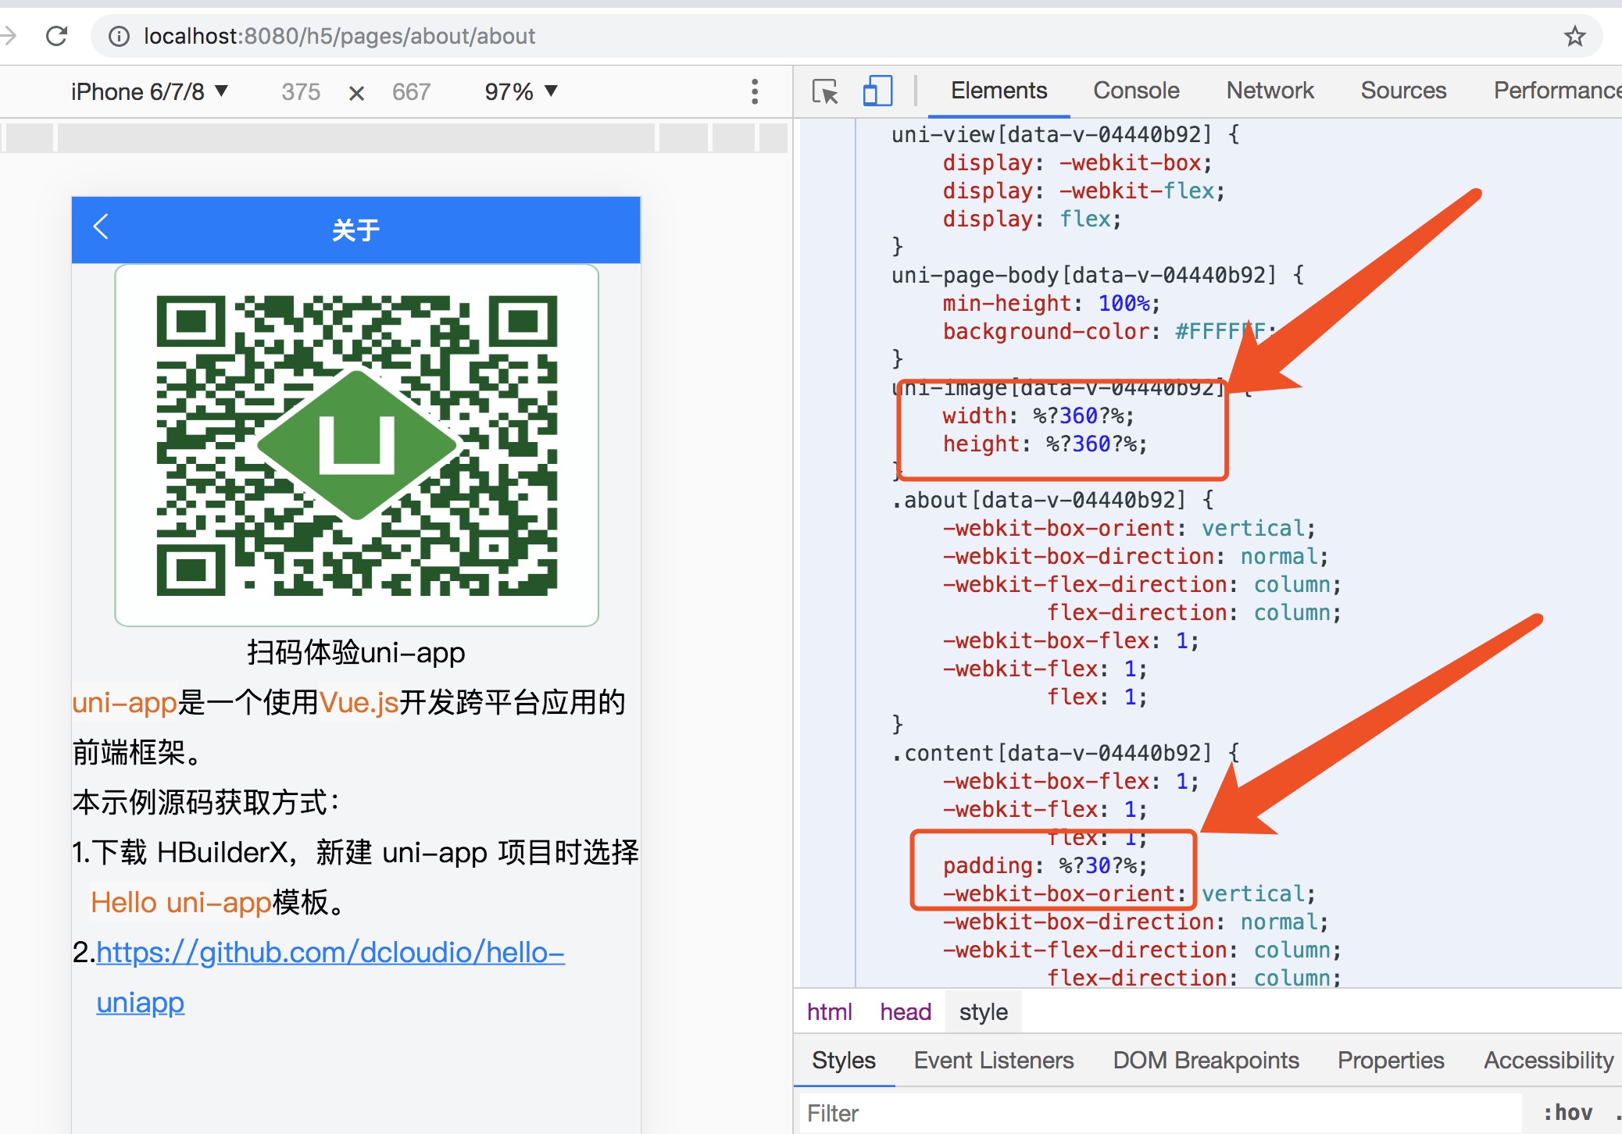This screenshot has height=1134, width=1622.
Task: Open device toolbar three-dot options menu
Action: pos(754,91)
